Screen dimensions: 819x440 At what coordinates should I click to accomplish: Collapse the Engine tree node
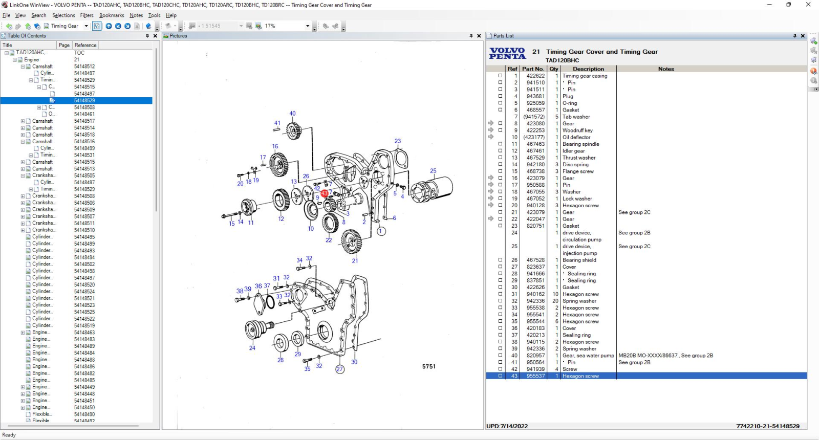[15, 60]
